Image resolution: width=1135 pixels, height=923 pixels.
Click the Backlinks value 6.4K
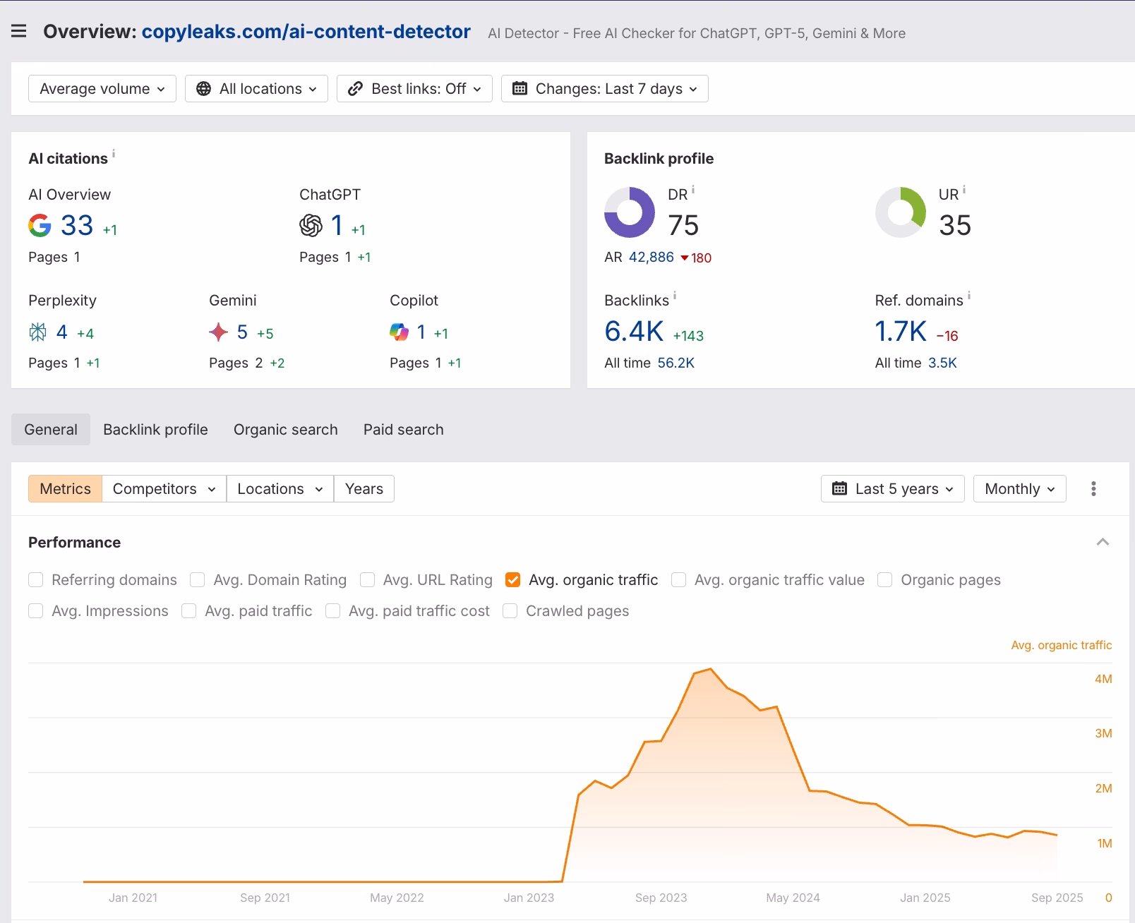[x=635, y=331]
